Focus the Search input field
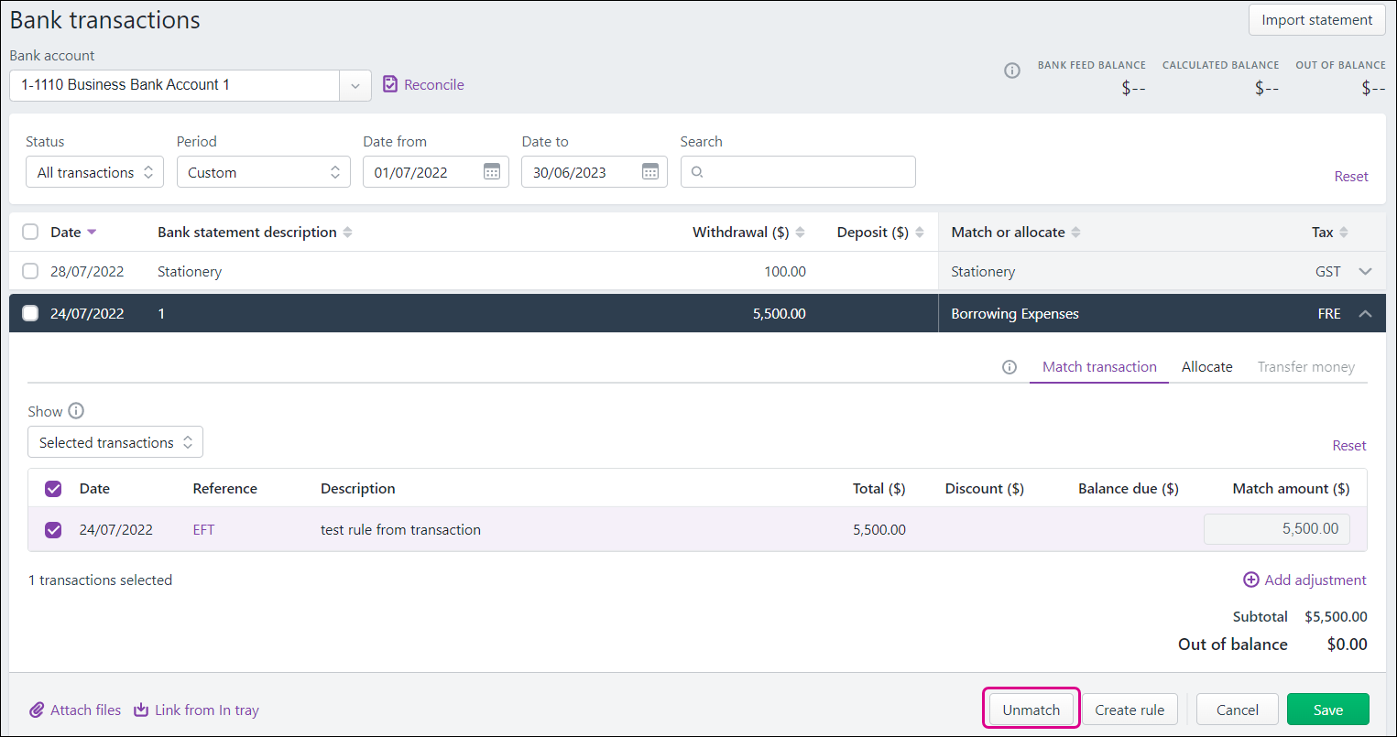This screenshot has width=1397, height=737. tap(798, 172)
